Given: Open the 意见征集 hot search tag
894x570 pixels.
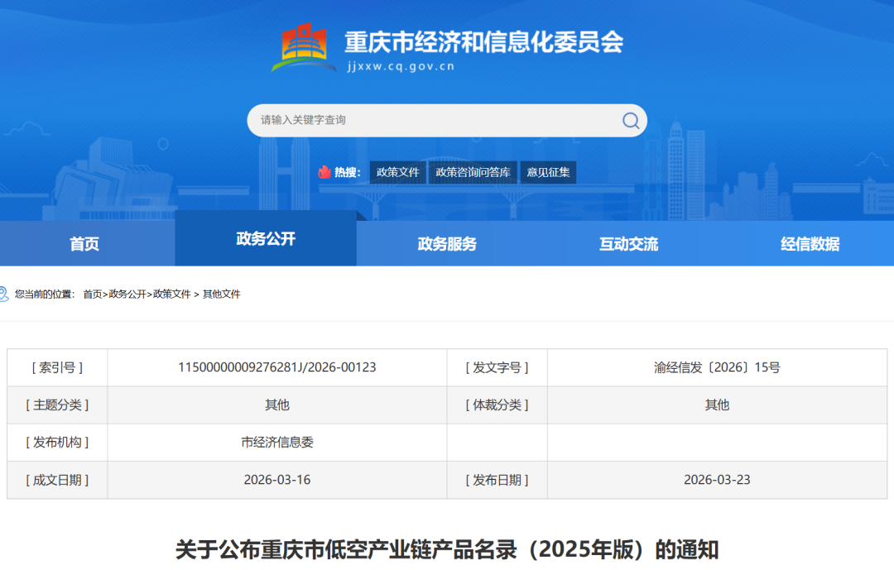Looking at the screenshot, I should (x=548, y=172).
